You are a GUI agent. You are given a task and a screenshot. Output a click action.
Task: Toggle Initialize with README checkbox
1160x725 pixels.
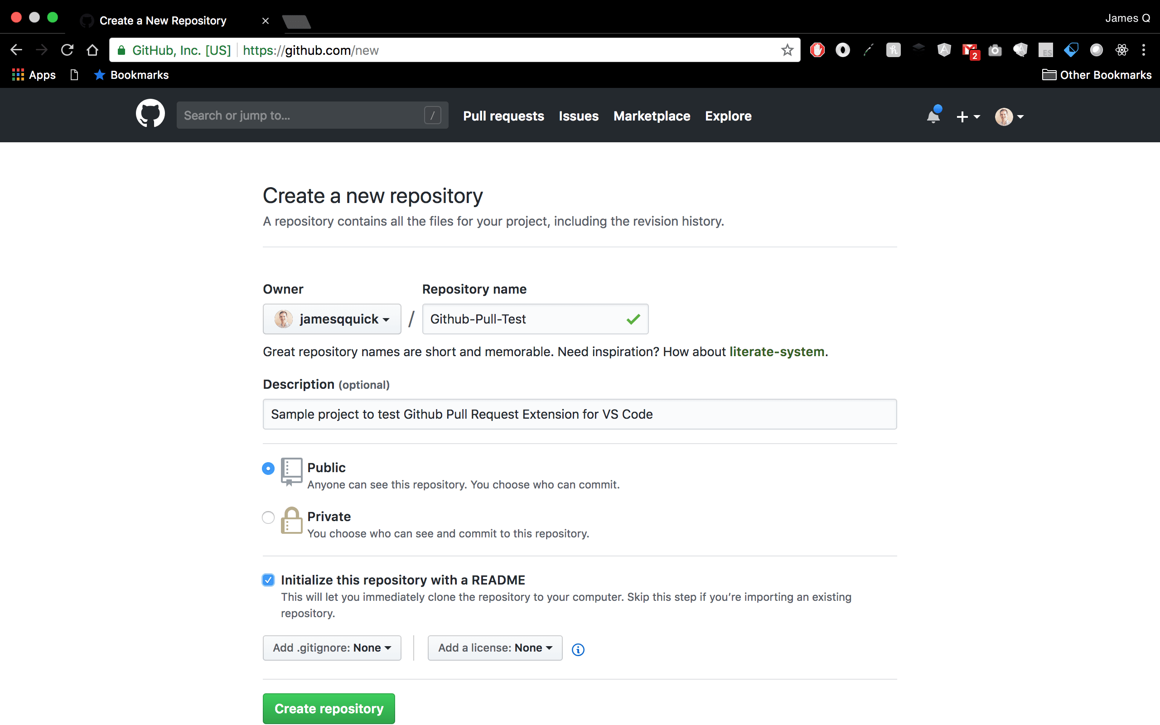pos(268,580)
